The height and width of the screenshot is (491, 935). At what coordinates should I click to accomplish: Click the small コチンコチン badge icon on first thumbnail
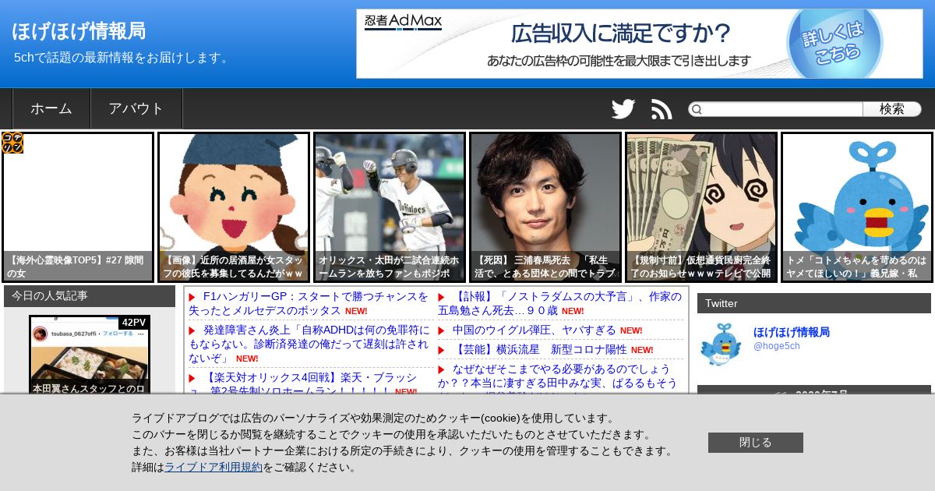pyautogui.click(x=12, y=143)
